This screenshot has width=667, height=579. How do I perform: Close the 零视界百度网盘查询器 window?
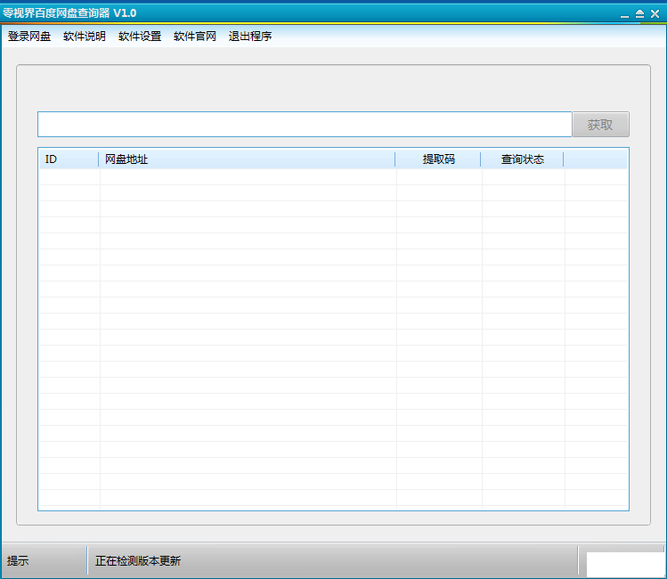click(655, 13)
